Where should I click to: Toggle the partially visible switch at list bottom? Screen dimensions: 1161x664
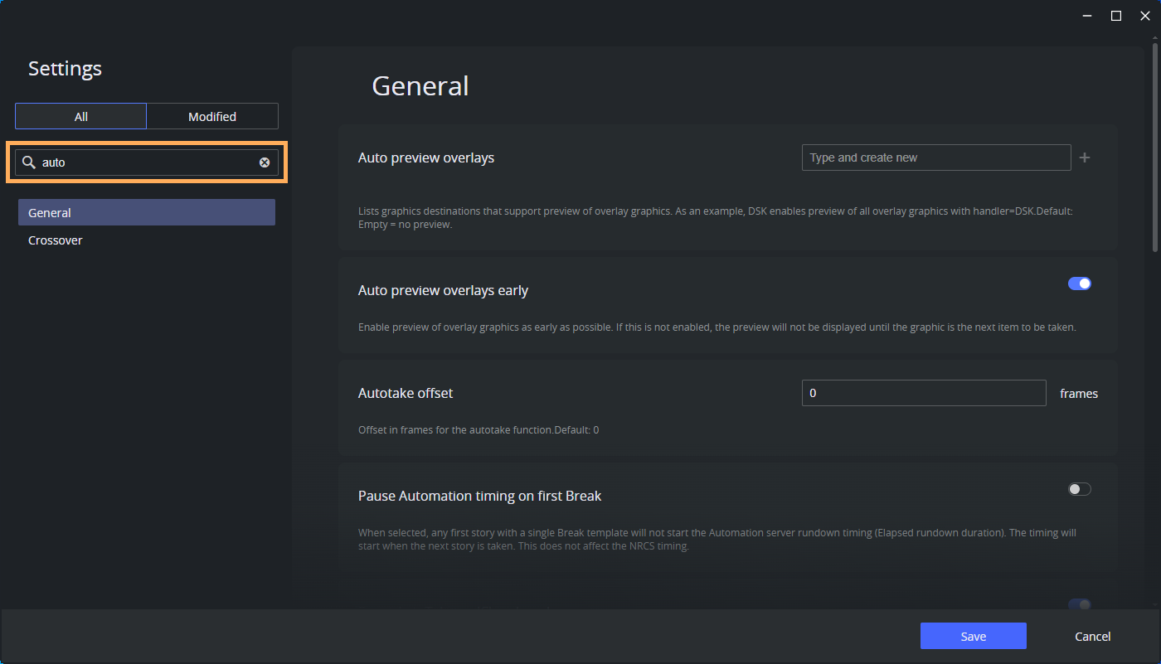point(1079,604)
